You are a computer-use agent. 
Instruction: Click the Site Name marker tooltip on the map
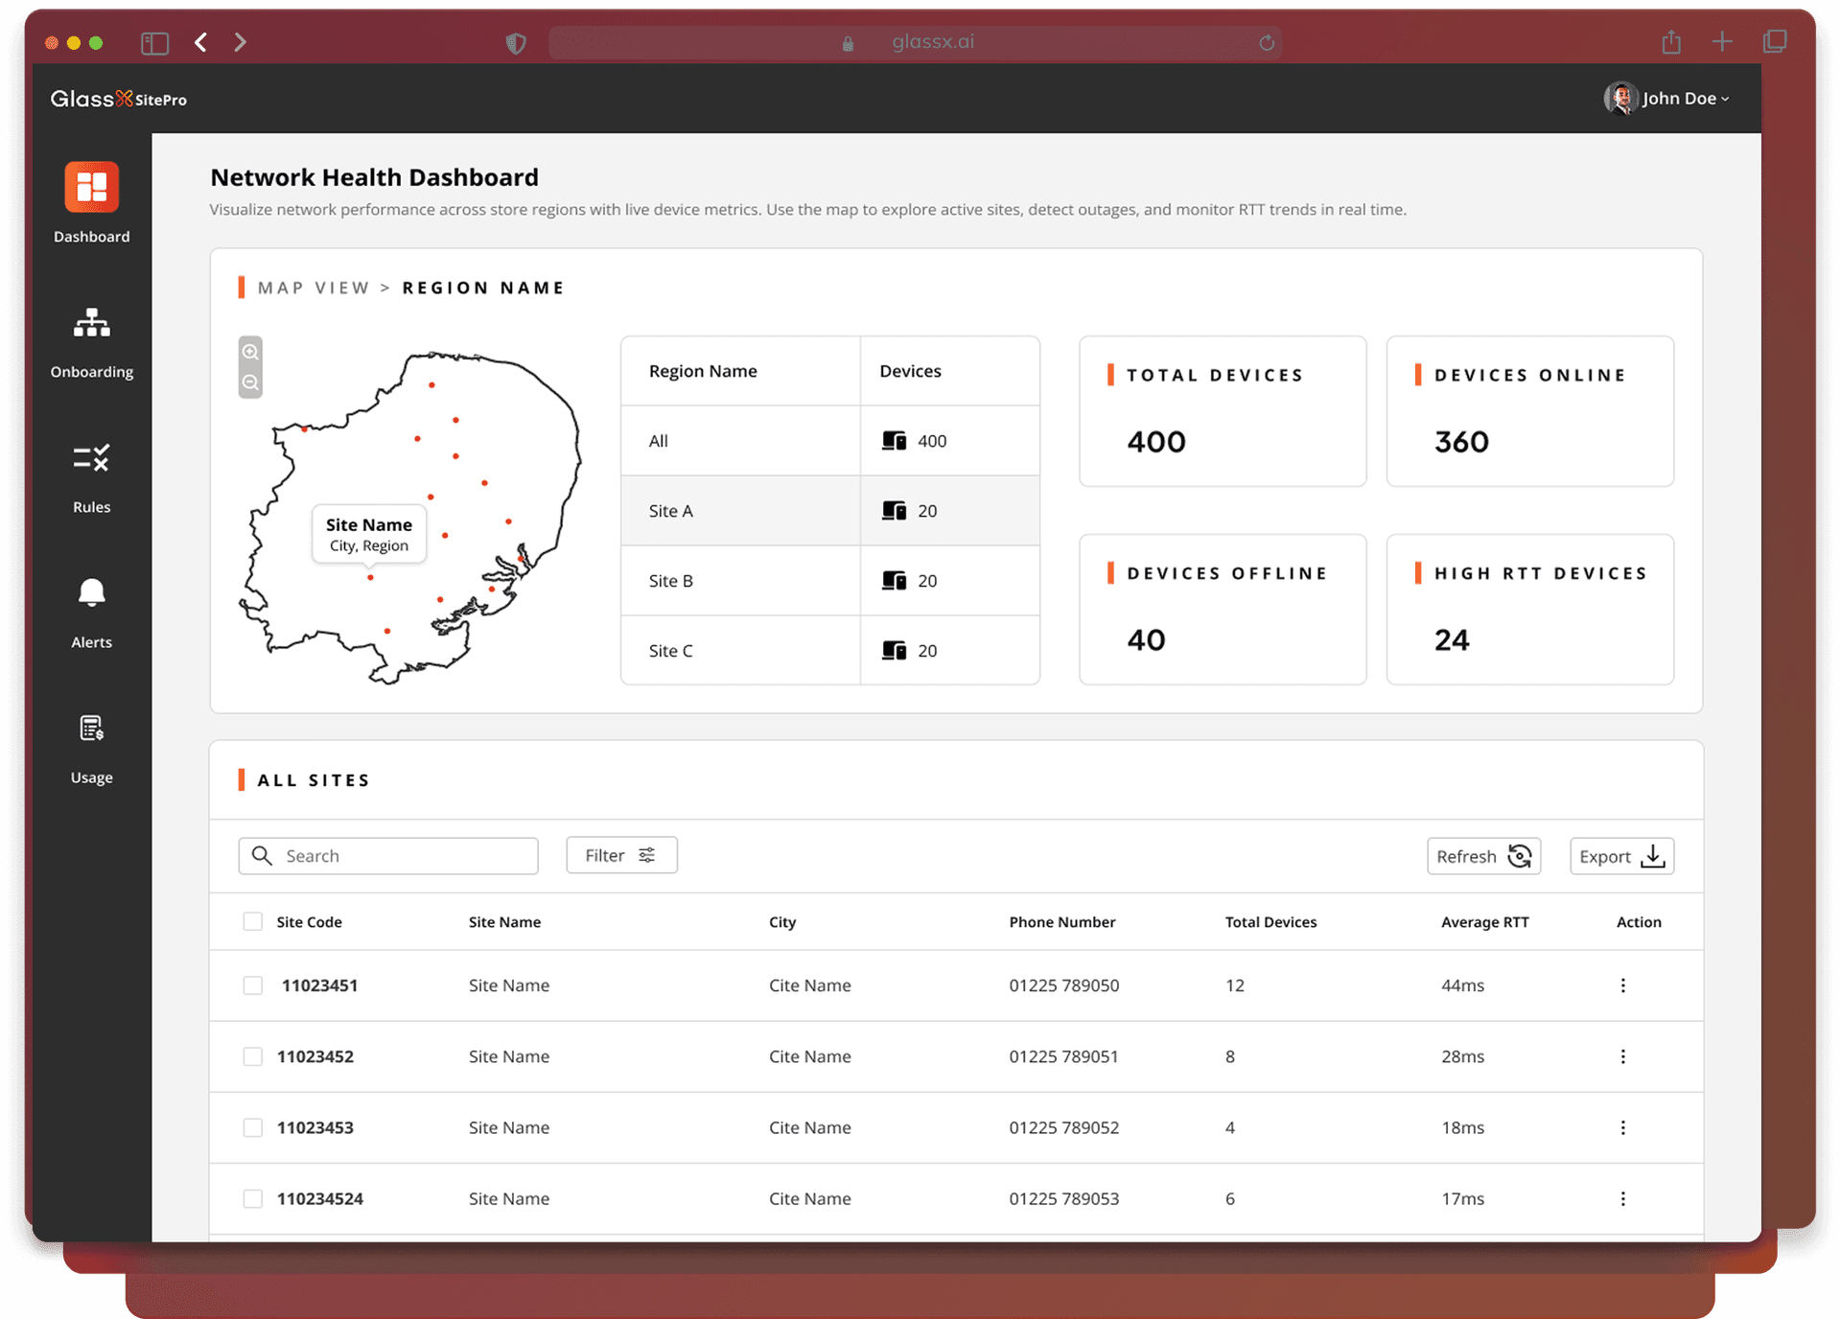[368, 534]
